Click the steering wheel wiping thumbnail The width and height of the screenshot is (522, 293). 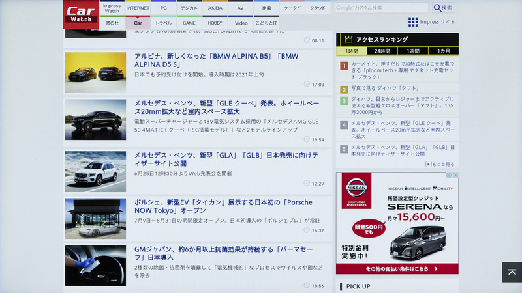coord(95,266)
